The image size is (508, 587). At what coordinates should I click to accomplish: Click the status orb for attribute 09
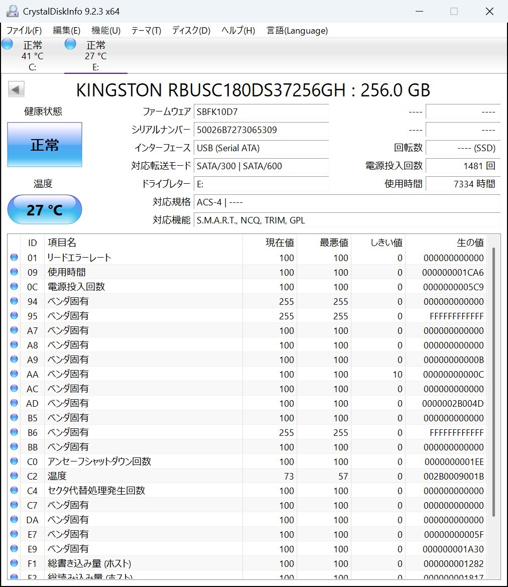(14, 272)
